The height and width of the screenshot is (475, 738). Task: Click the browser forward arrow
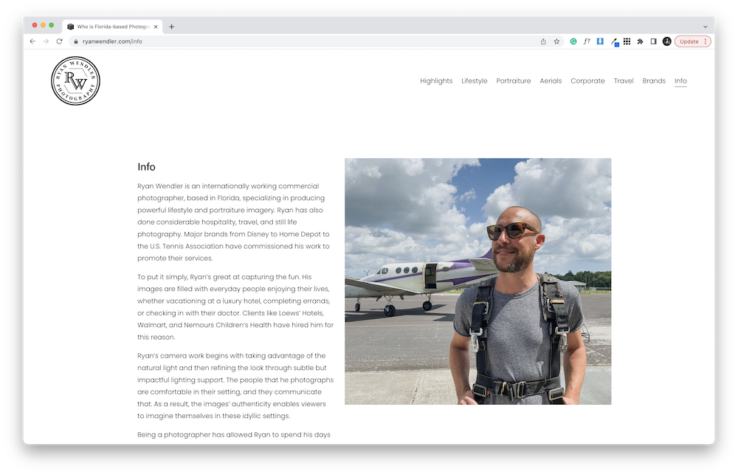[46, 41]
